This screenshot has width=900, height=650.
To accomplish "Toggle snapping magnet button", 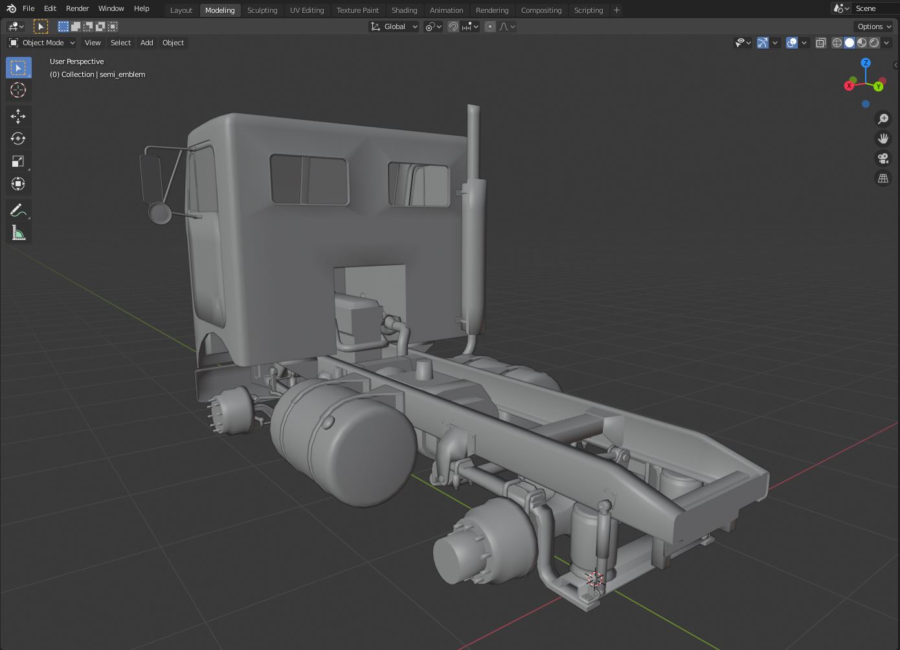I will 453,27.
